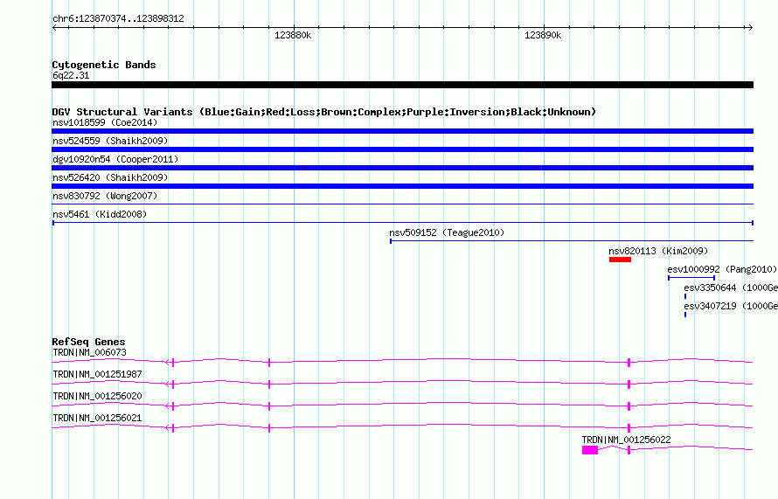Select the blue nsv526420 gain bar
Image resolution: width=778 pixels, height=499 pixels.
(402, 186)
